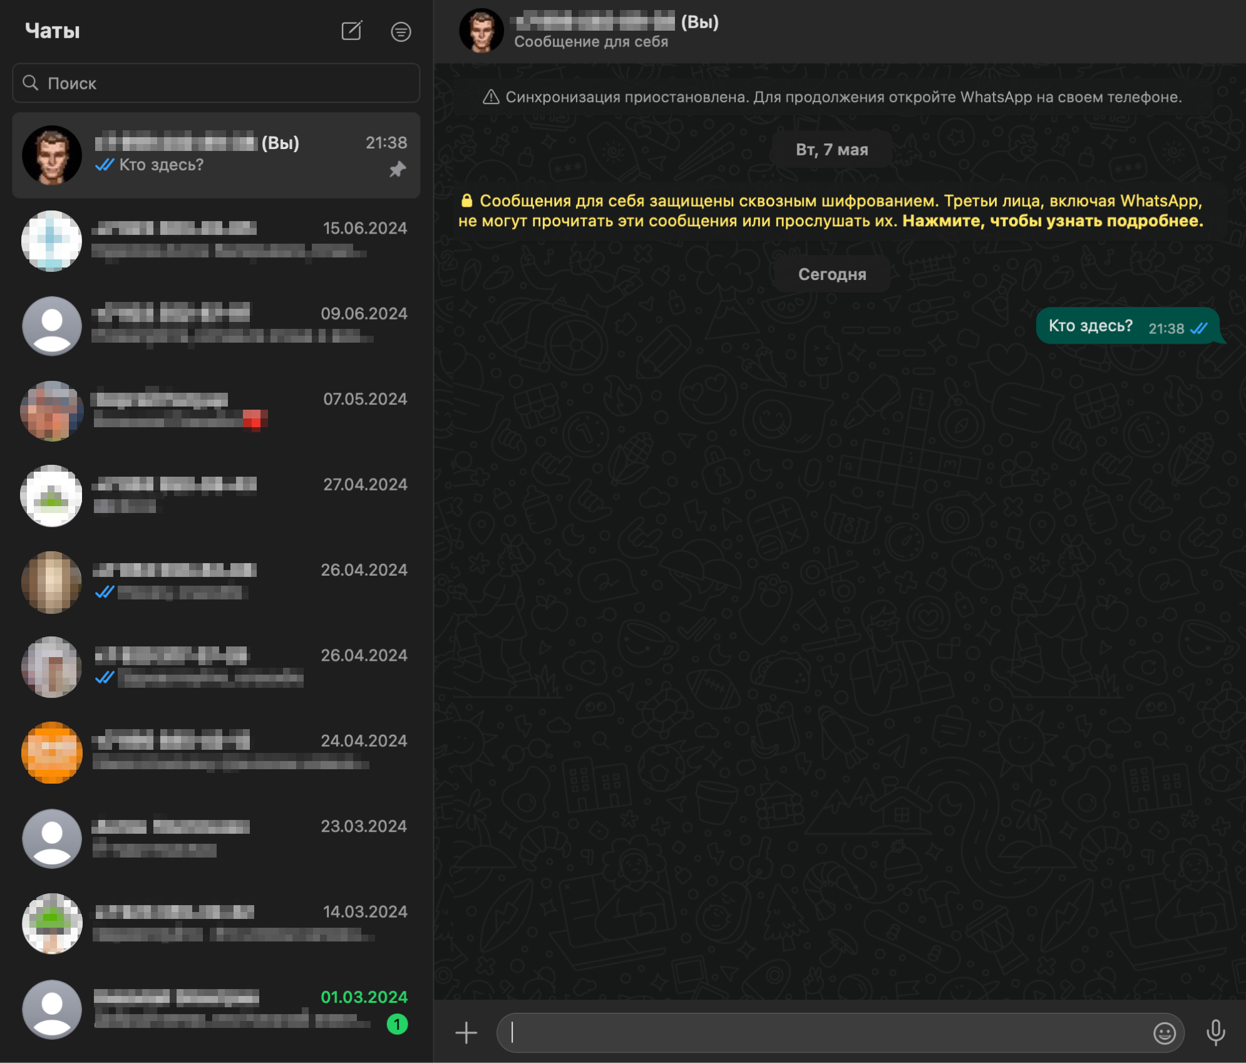
Task: Click the warning triangle icon
Action: point(491,97)
